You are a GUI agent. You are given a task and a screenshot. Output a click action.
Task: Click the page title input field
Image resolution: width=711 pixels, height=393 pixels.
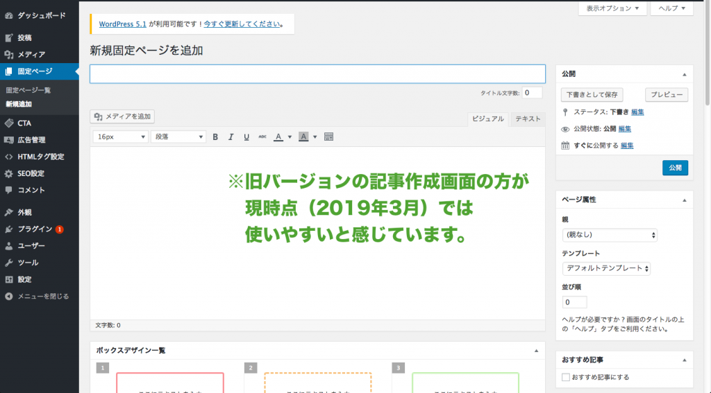coord(317,74)
